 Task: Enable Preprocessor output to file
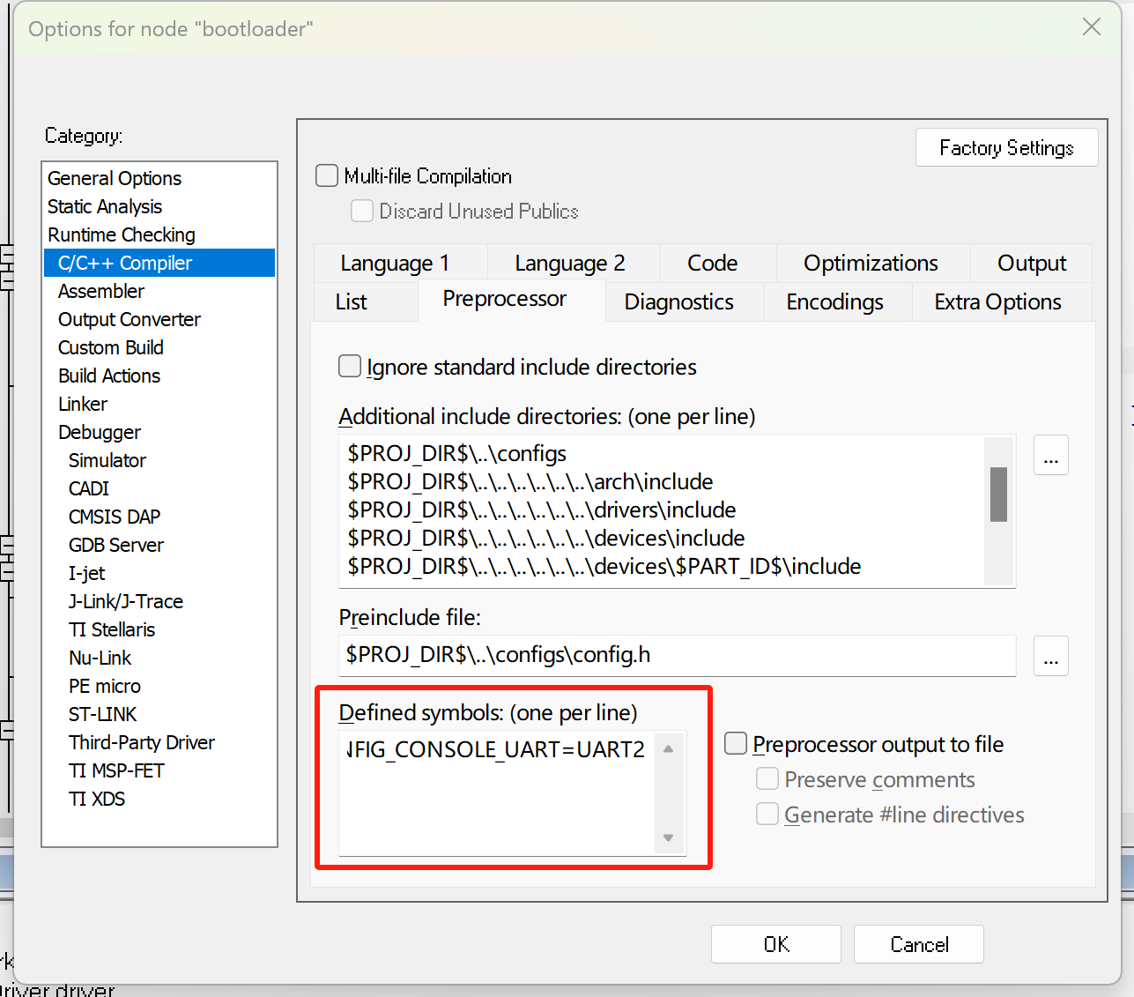736,744
